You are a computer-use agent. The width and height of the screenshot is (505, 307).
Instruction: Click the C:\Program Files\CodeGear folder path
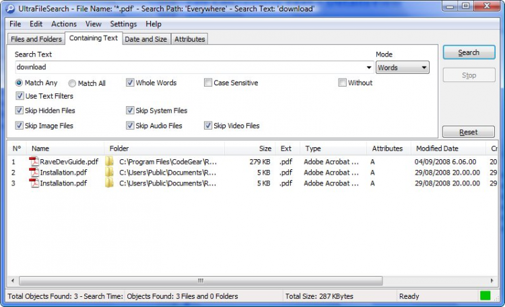coord(168,162)
